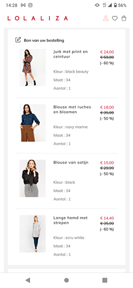133x288 pixels.
Task: Tap the Android back navigation button
Action: 28,280
